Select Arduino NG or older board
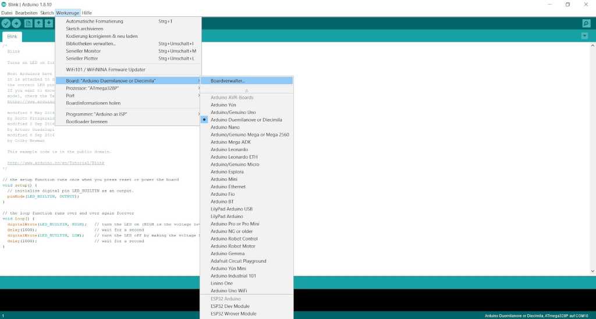Screen dimensions: 596x319 coord(247,231)
